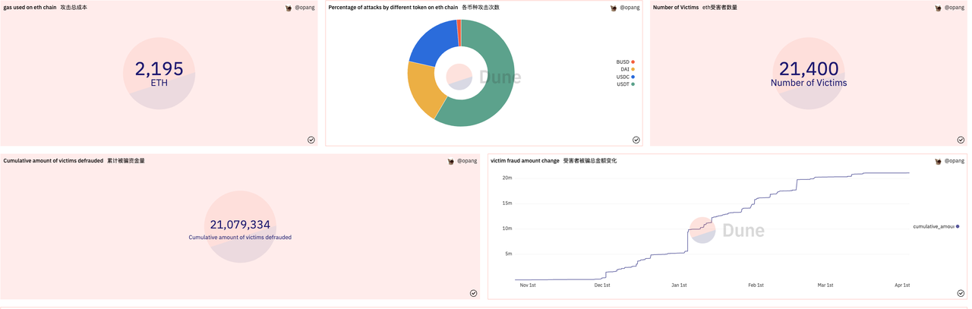972x309 pixels.
Task: Open 'gas used on eth chain' panel title
Action: (30, 8)
